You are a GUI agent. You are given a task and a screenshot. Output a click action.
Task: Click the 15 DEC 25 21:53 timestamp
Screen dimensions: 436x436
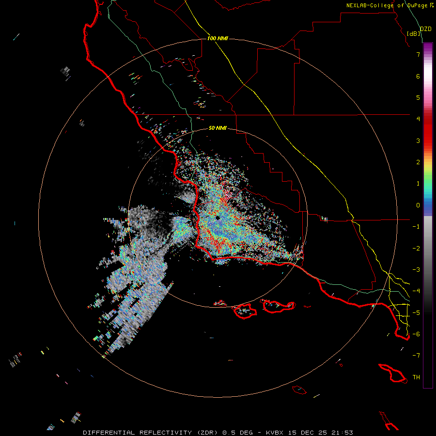tap(320, 433)
